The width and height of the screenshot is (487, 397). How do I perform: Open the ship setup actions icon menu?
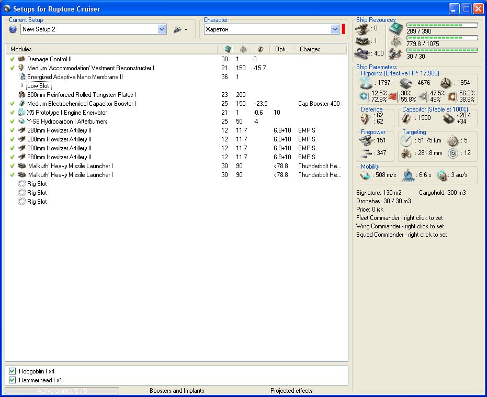pos(180,29)
